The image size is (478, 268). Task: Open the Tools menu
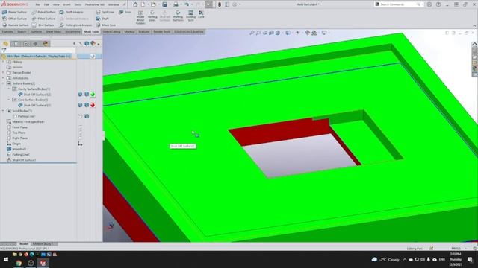click(x=78, y=4)
